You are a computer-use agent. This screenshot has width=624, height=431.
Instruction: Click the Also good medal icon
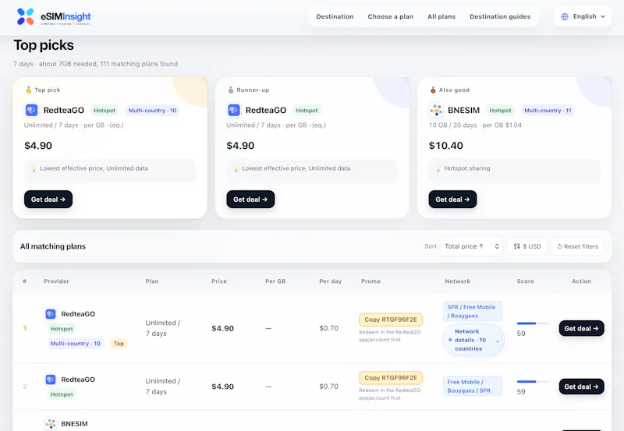pos(433,90)
